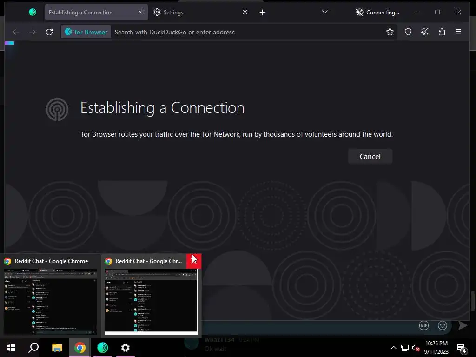Go back using the back arrow
Image resolution: width=476 pixels, height=357 pixels.
click(16, 32)
